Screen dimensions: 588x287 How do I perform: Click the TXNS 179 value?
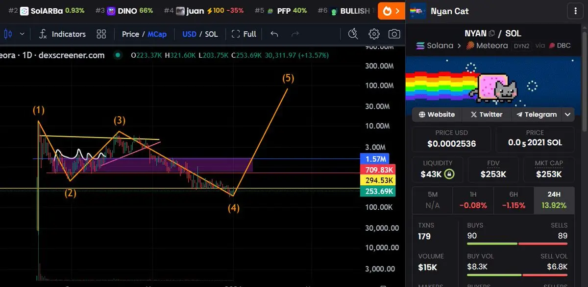click(x=424, y=237)
